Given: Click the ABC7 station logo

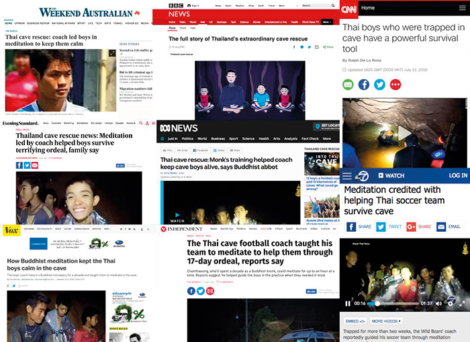Looking at the screenshot, I should pyautogui.click(x=362, y=176).
